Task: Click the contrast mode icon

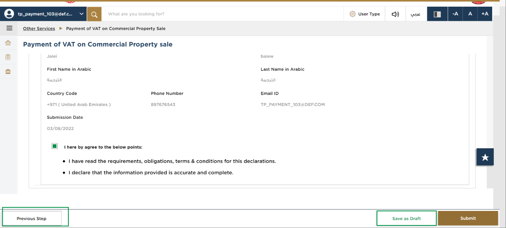Action: [x=437, y=14]
